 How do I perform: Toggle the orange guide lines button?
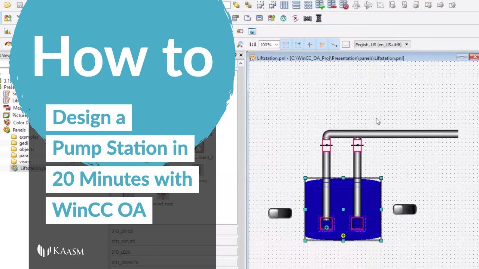tap(322, 44)
